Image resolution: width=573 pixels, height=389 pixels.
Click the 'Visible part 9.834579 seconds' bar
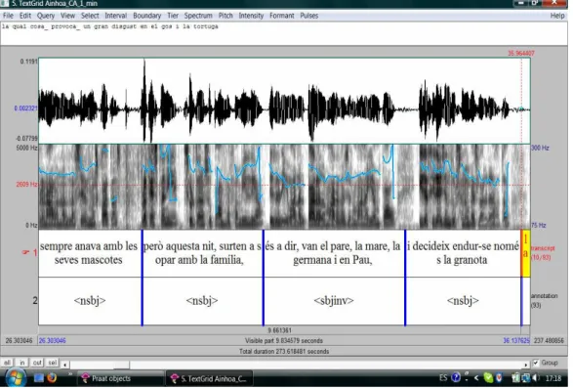(284, 341)
